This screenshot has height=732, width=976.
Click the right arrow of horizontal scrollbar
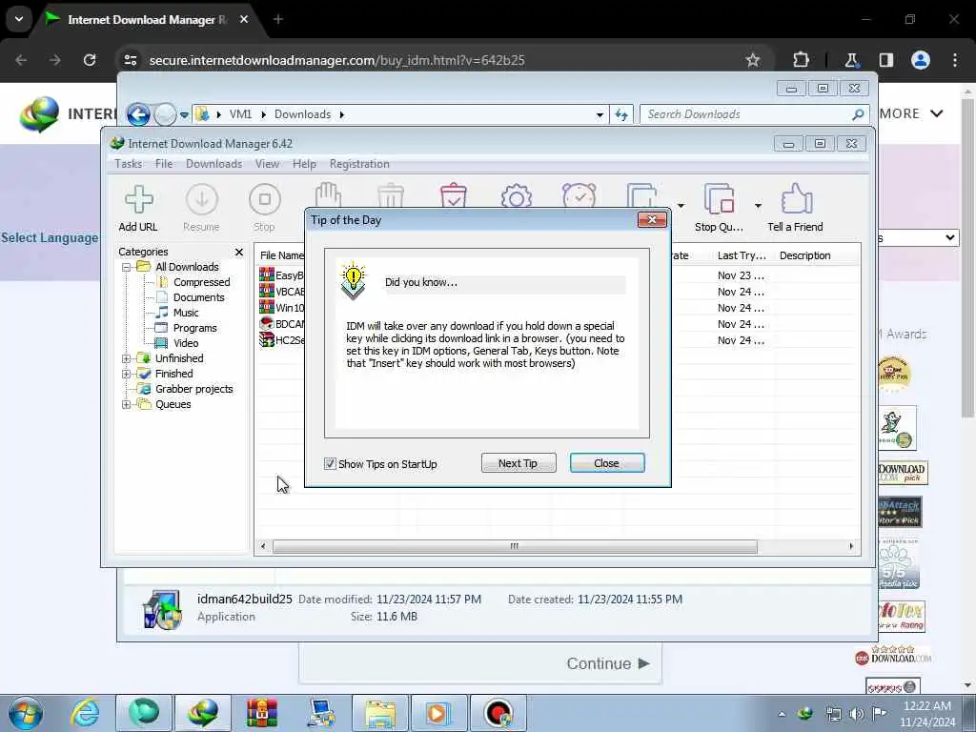pyautogui.click(x=851, y=546)
